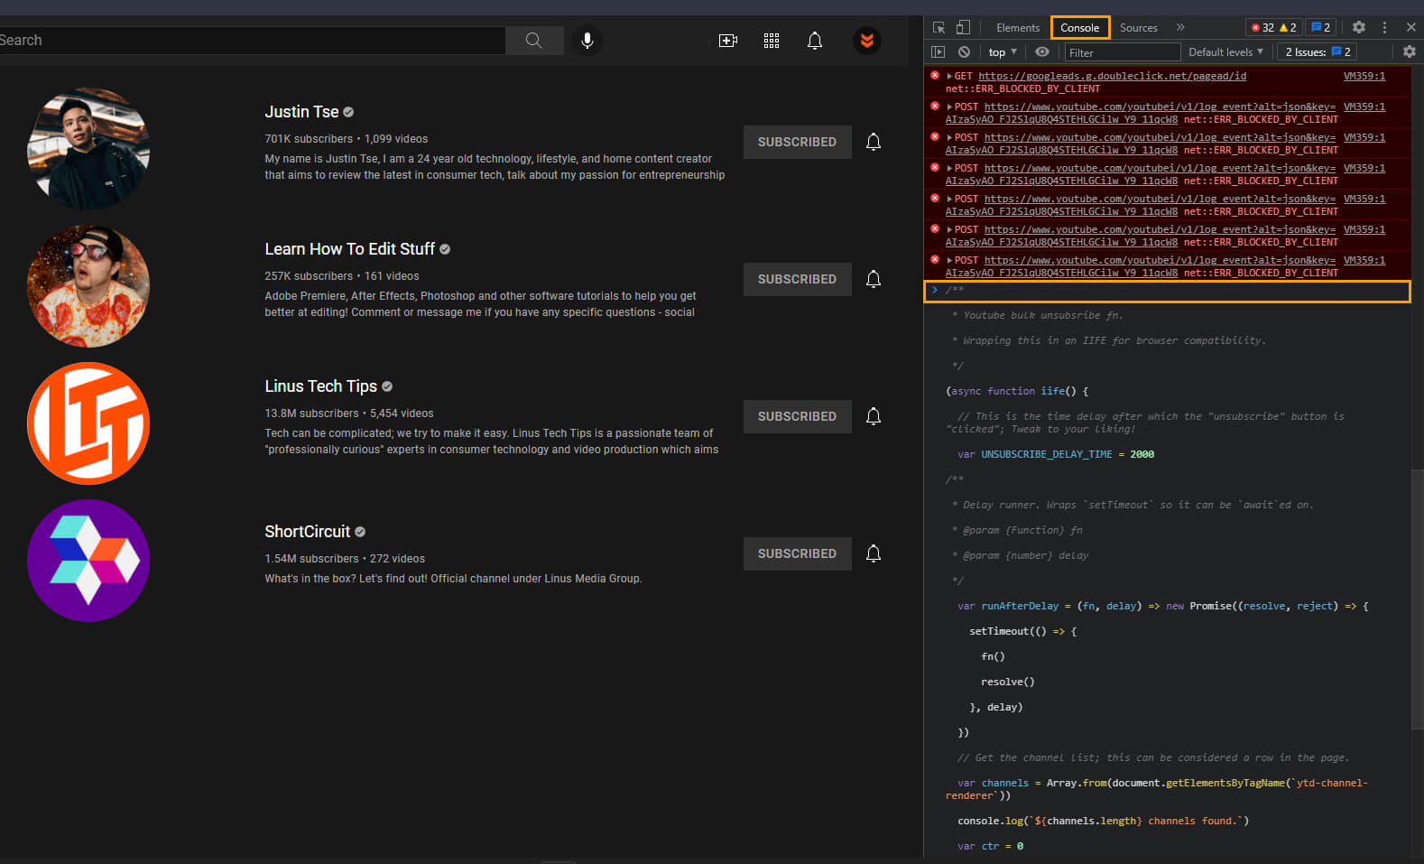Viewport: 1424px width, 864px height.
Task: Click '257K subscribers' text under Learn How To Edit Stuff
Action: [309, 276]
